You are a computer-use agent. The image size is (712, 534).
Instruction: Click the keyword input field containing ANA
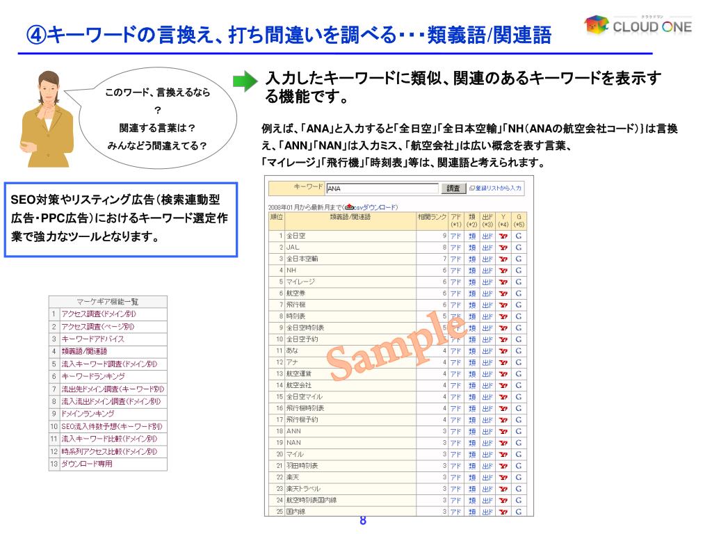[x=382, y=188]
